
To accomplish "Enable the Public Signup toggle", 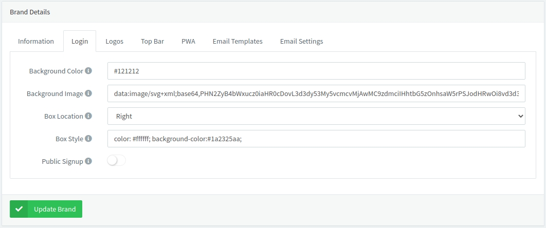I will click(x=116, y=161).
